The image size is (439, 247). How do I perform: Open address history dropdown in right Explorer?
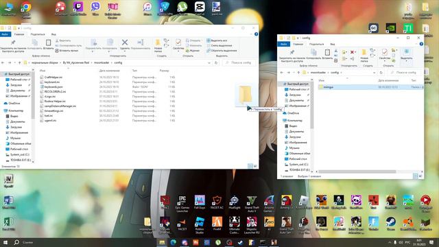(x=375, y=73)
